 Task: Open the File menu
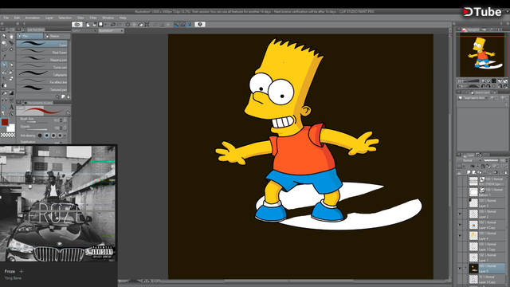[x=6, y=18]
